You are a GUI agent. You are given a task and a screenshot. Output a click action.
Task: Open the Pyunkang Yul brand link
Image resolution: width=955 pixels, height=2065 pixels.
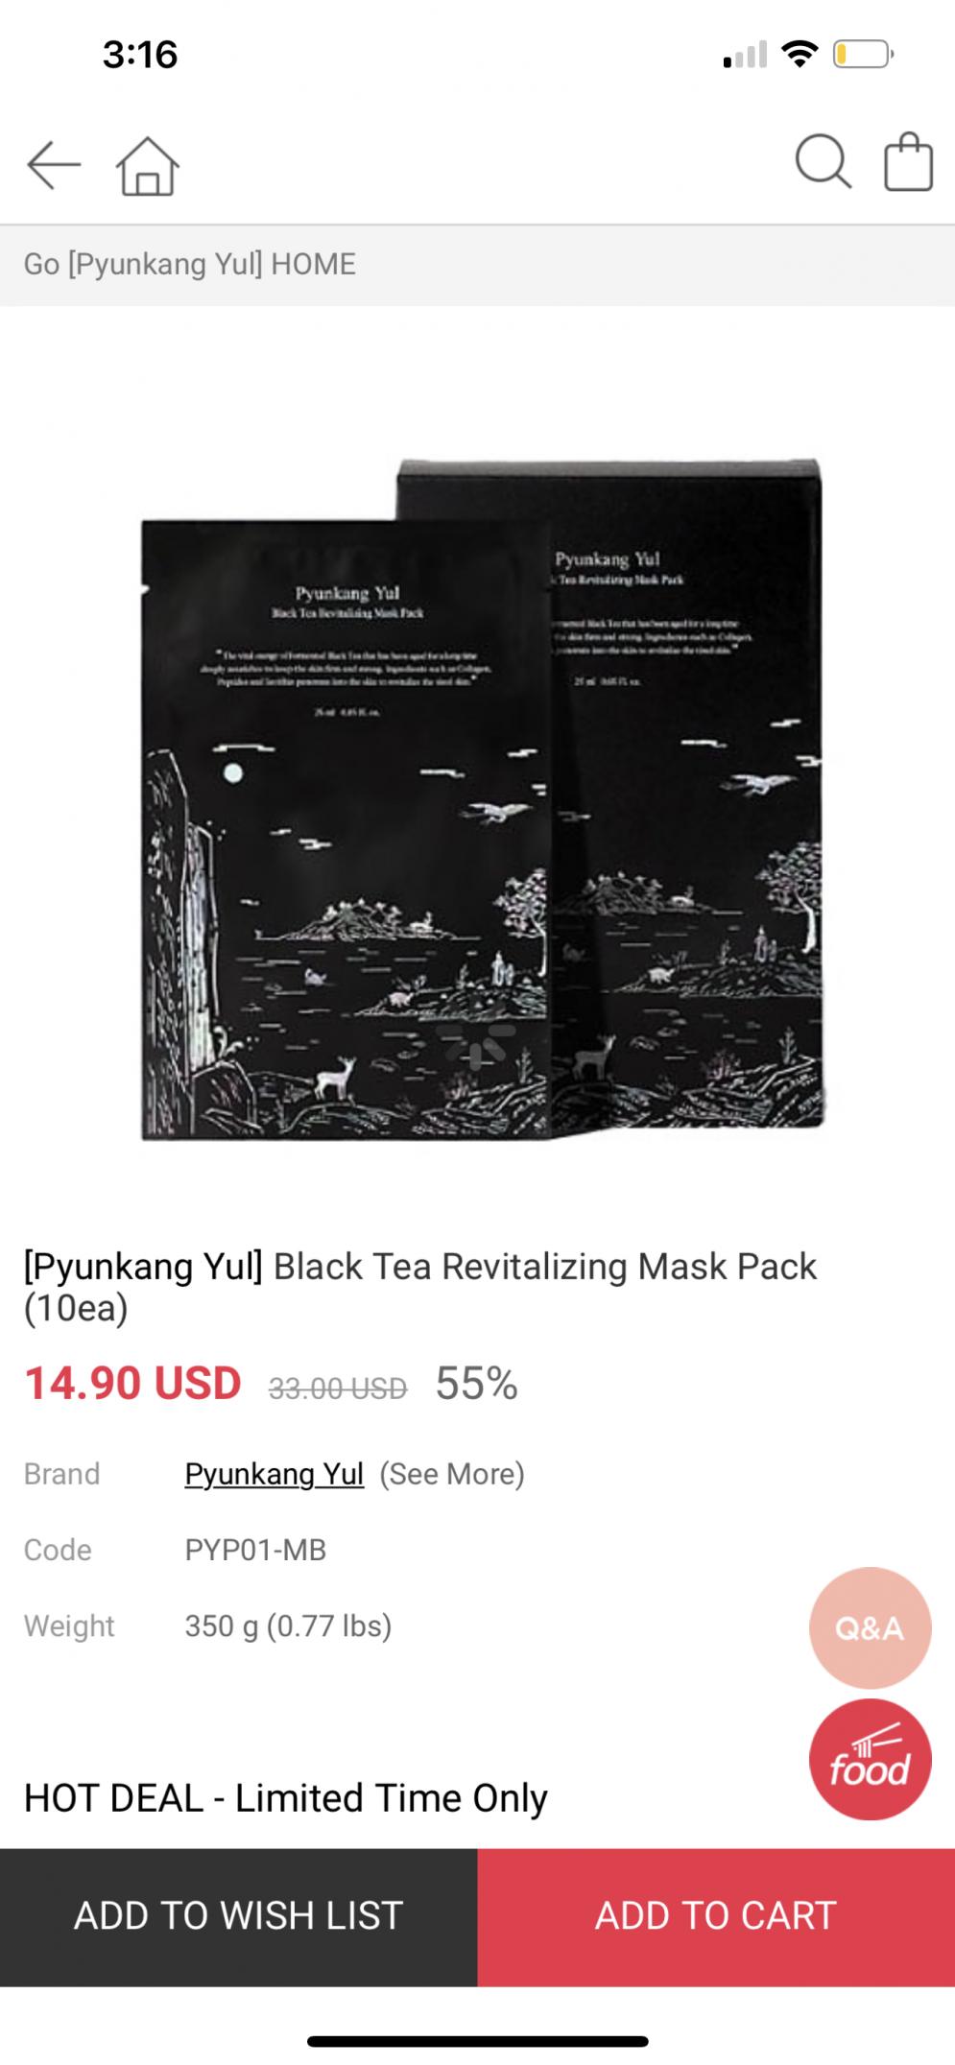pyautogui.click(x=275, y=1473)
